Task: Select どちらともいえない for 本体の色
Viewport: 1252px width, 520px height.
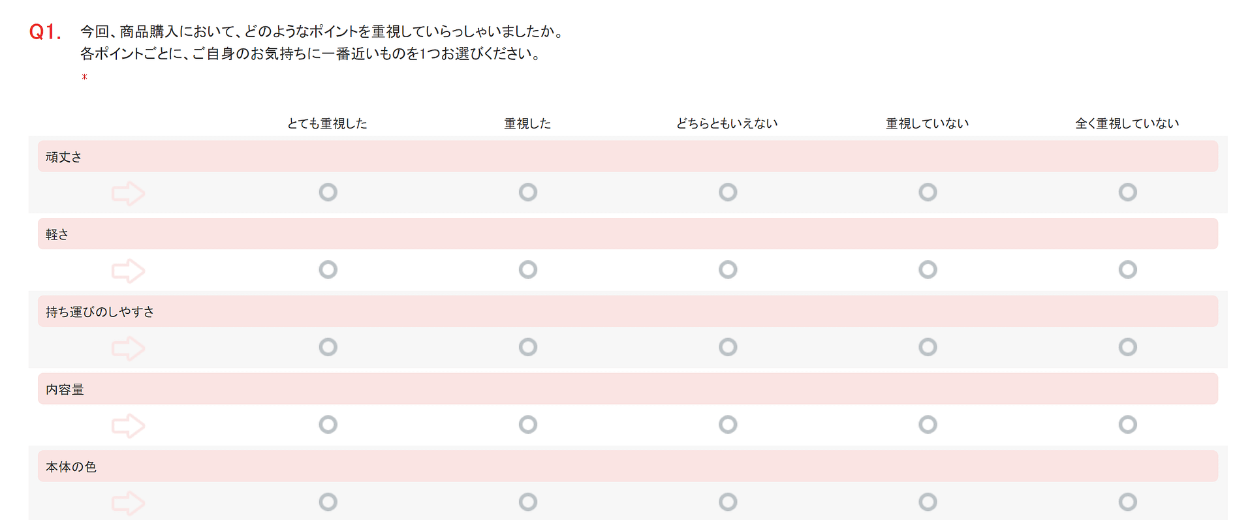Action: (728, 502)
